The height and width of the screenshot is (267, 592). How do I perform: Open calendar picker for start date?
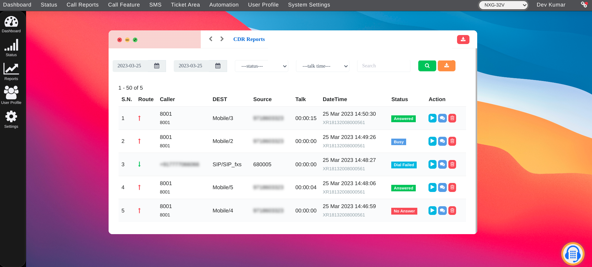pyautogui.click(x=157, y=66)
